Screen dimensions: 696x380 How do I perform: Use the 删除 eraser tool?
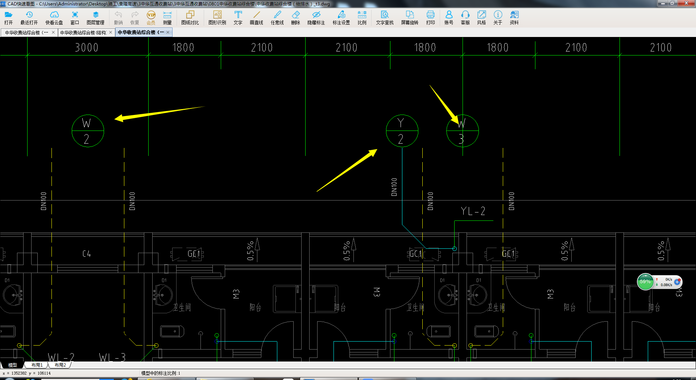(x=295, y=18)
